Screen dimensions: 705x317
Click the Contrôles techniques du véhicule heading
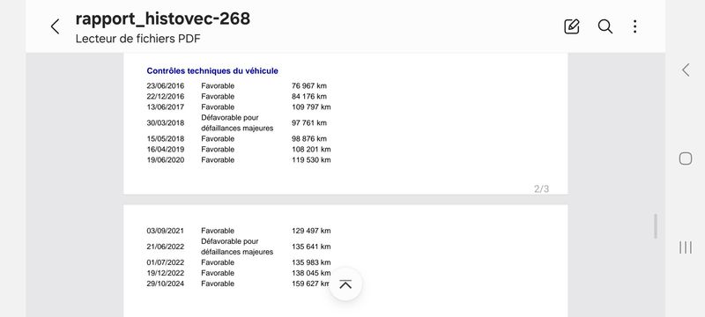click(212, 71)
